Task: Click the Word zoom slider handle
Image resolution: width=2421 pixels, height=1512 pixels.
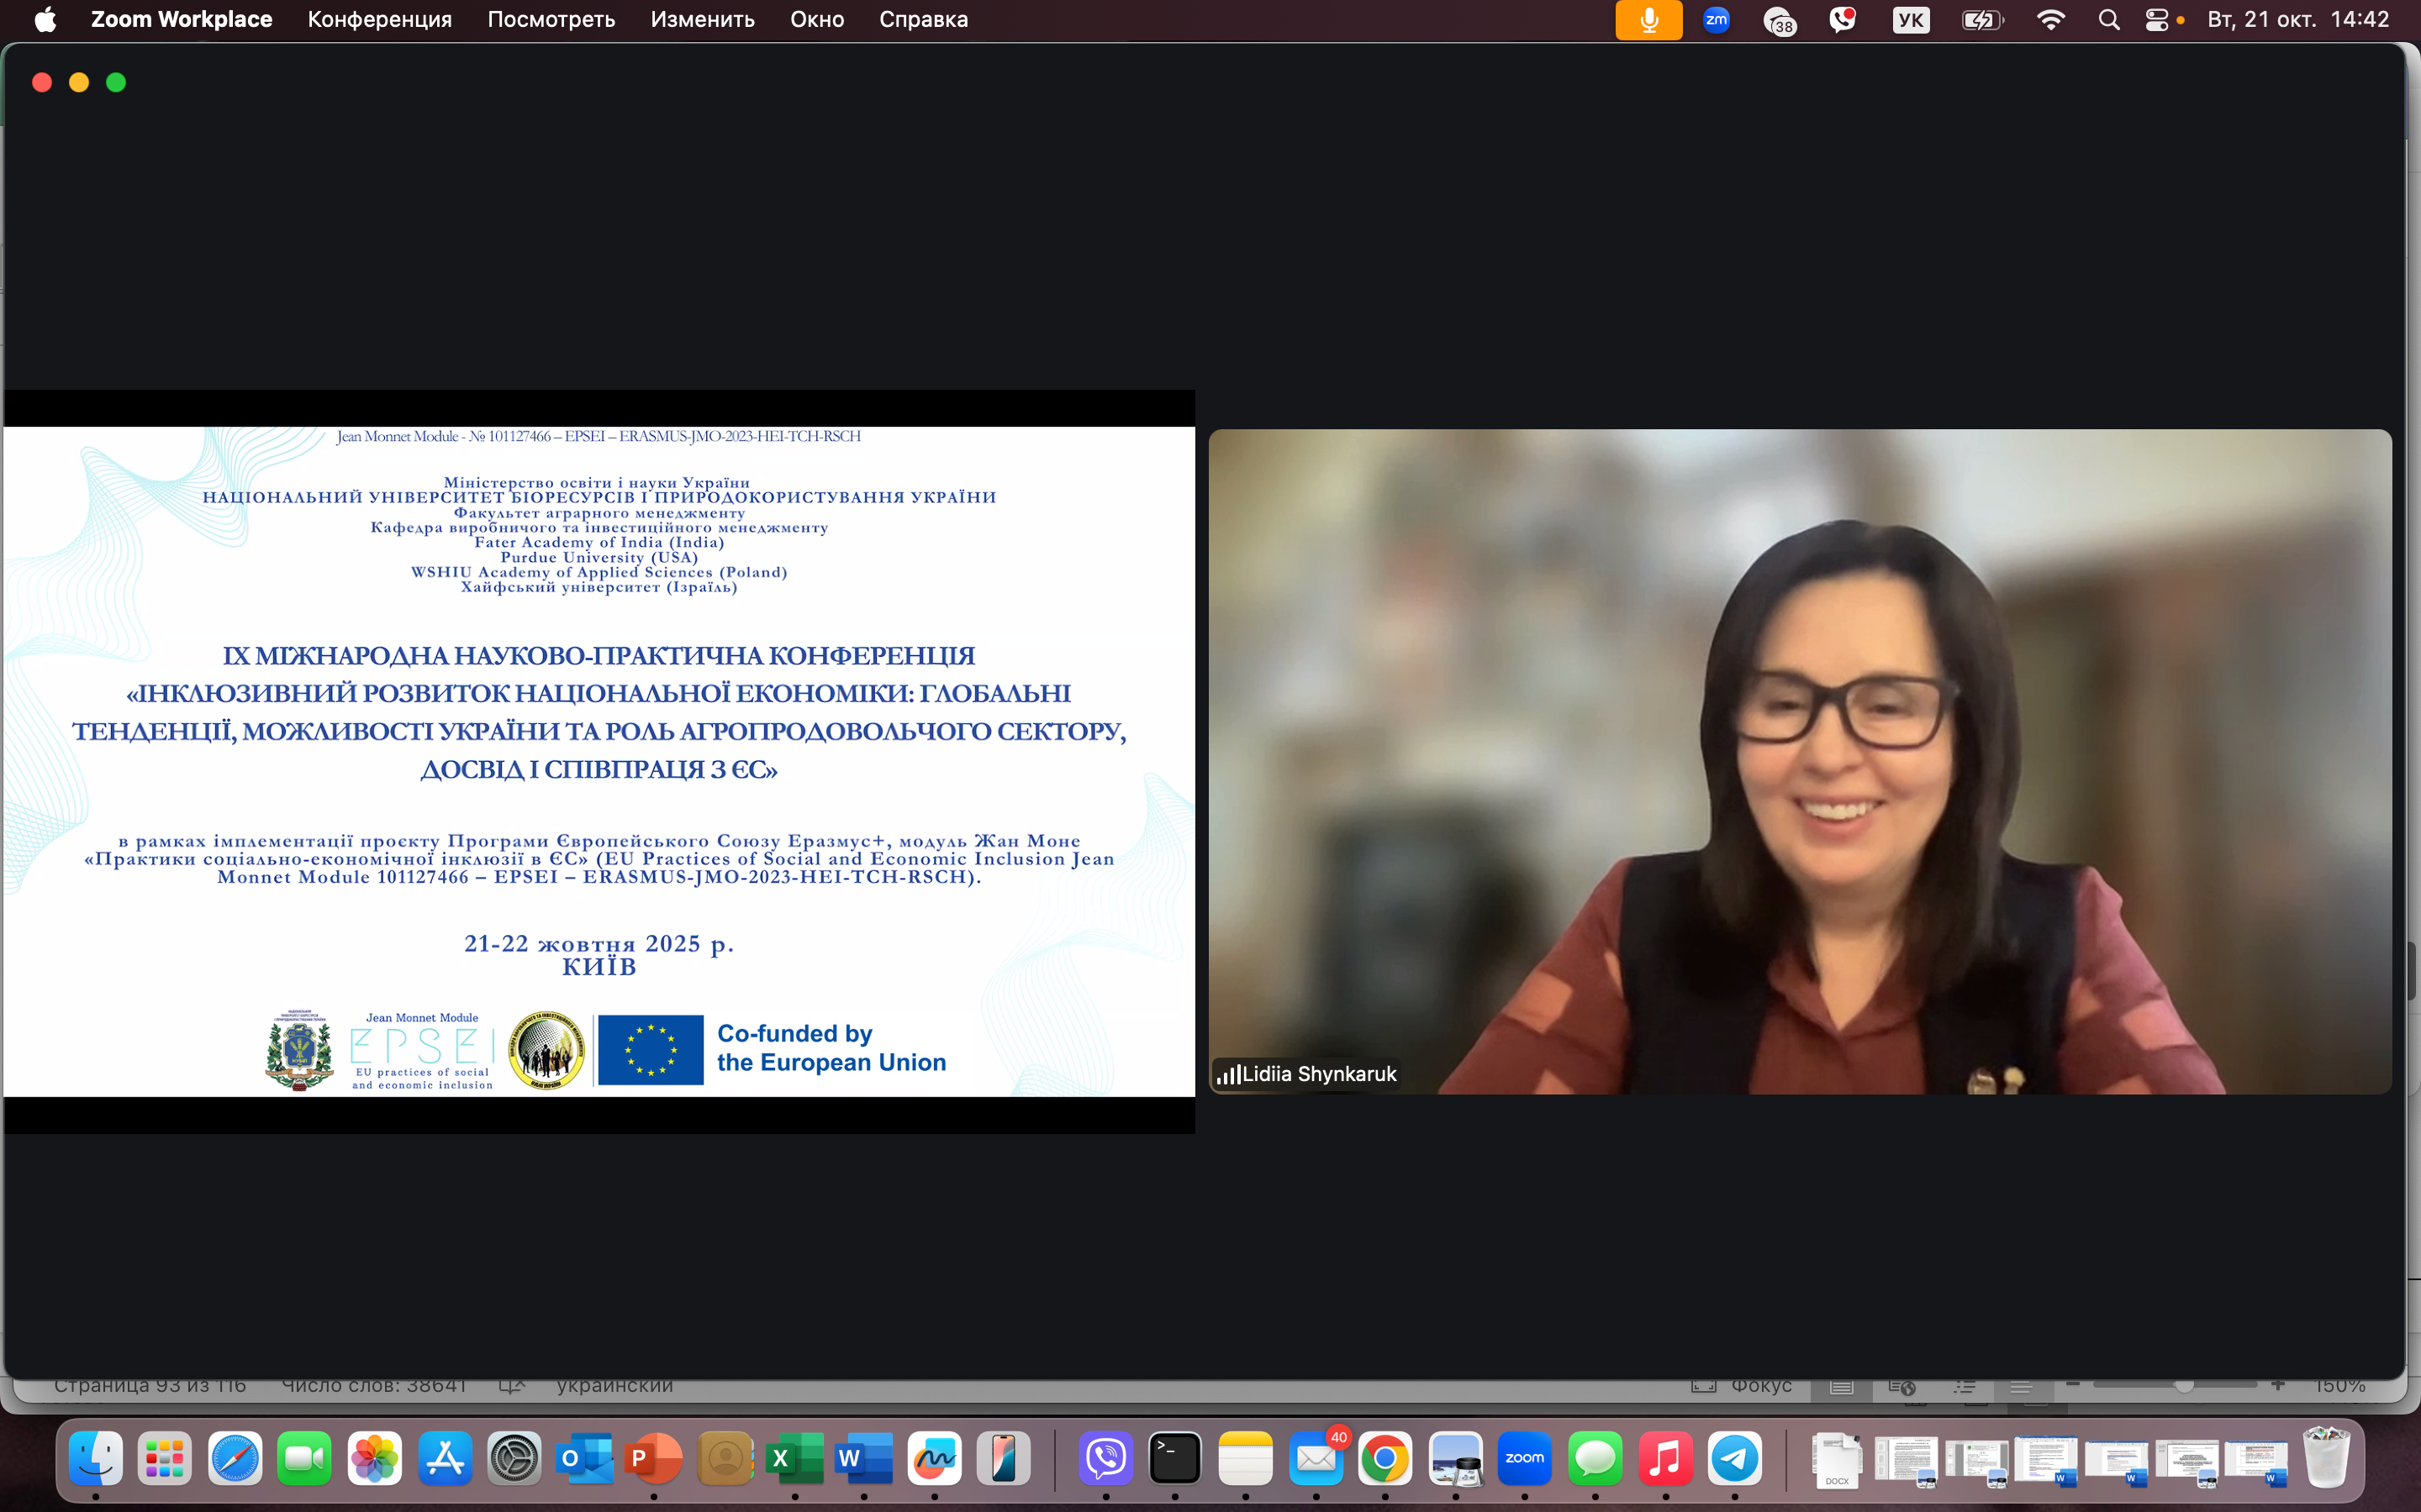Action: pyautogui.click(x=2184, y=1386)
